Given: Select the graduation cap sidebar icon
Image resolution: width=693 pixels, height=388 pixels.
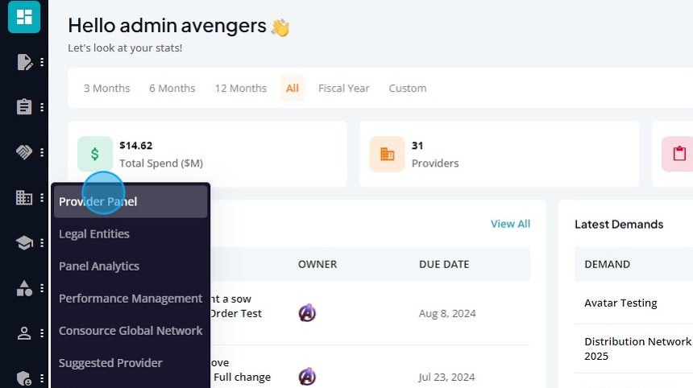Looking at the screenshot, I should [24, 242].
